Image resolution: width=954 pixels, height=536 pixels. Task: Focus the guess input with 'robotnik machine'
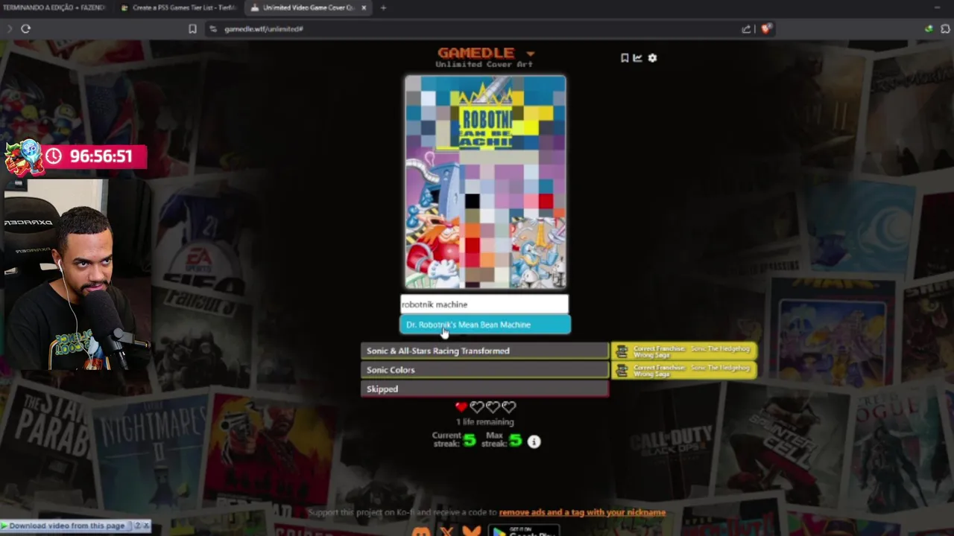click(484, 304)
